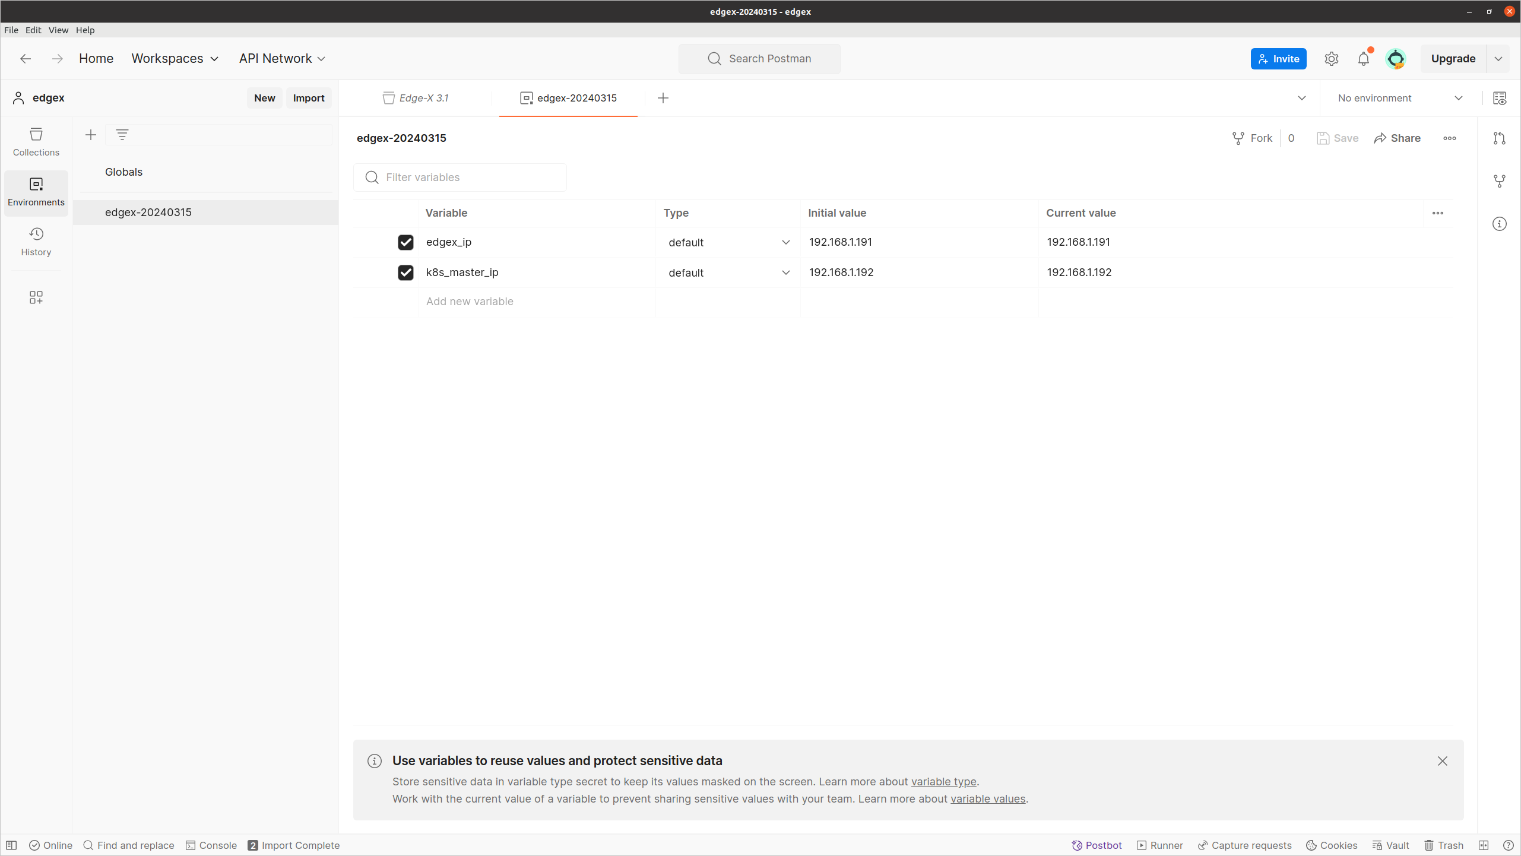Open the History sidebar panel
The height and width of the screenshot is (856, 1521).
click(36, 242)
